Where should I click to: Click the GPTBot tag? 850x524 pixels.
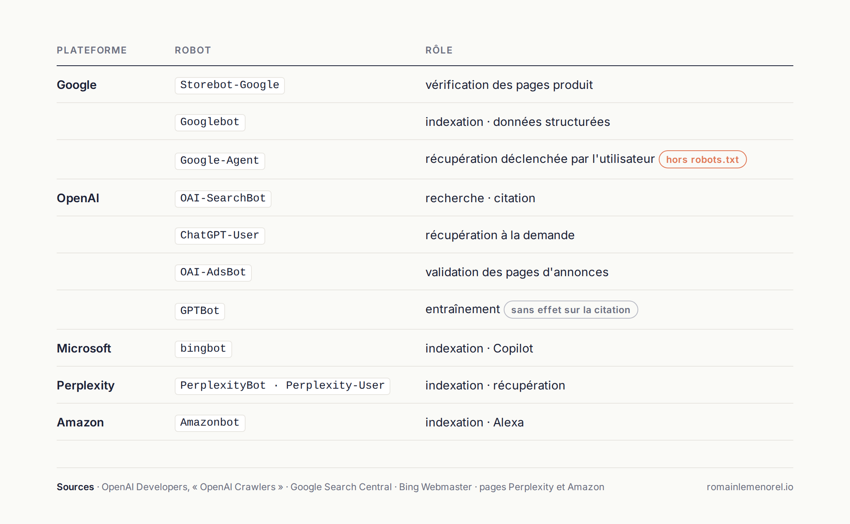200,311
